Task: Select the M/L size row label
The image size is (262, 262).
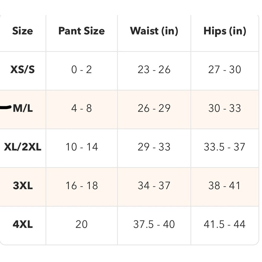Action: 23,108
